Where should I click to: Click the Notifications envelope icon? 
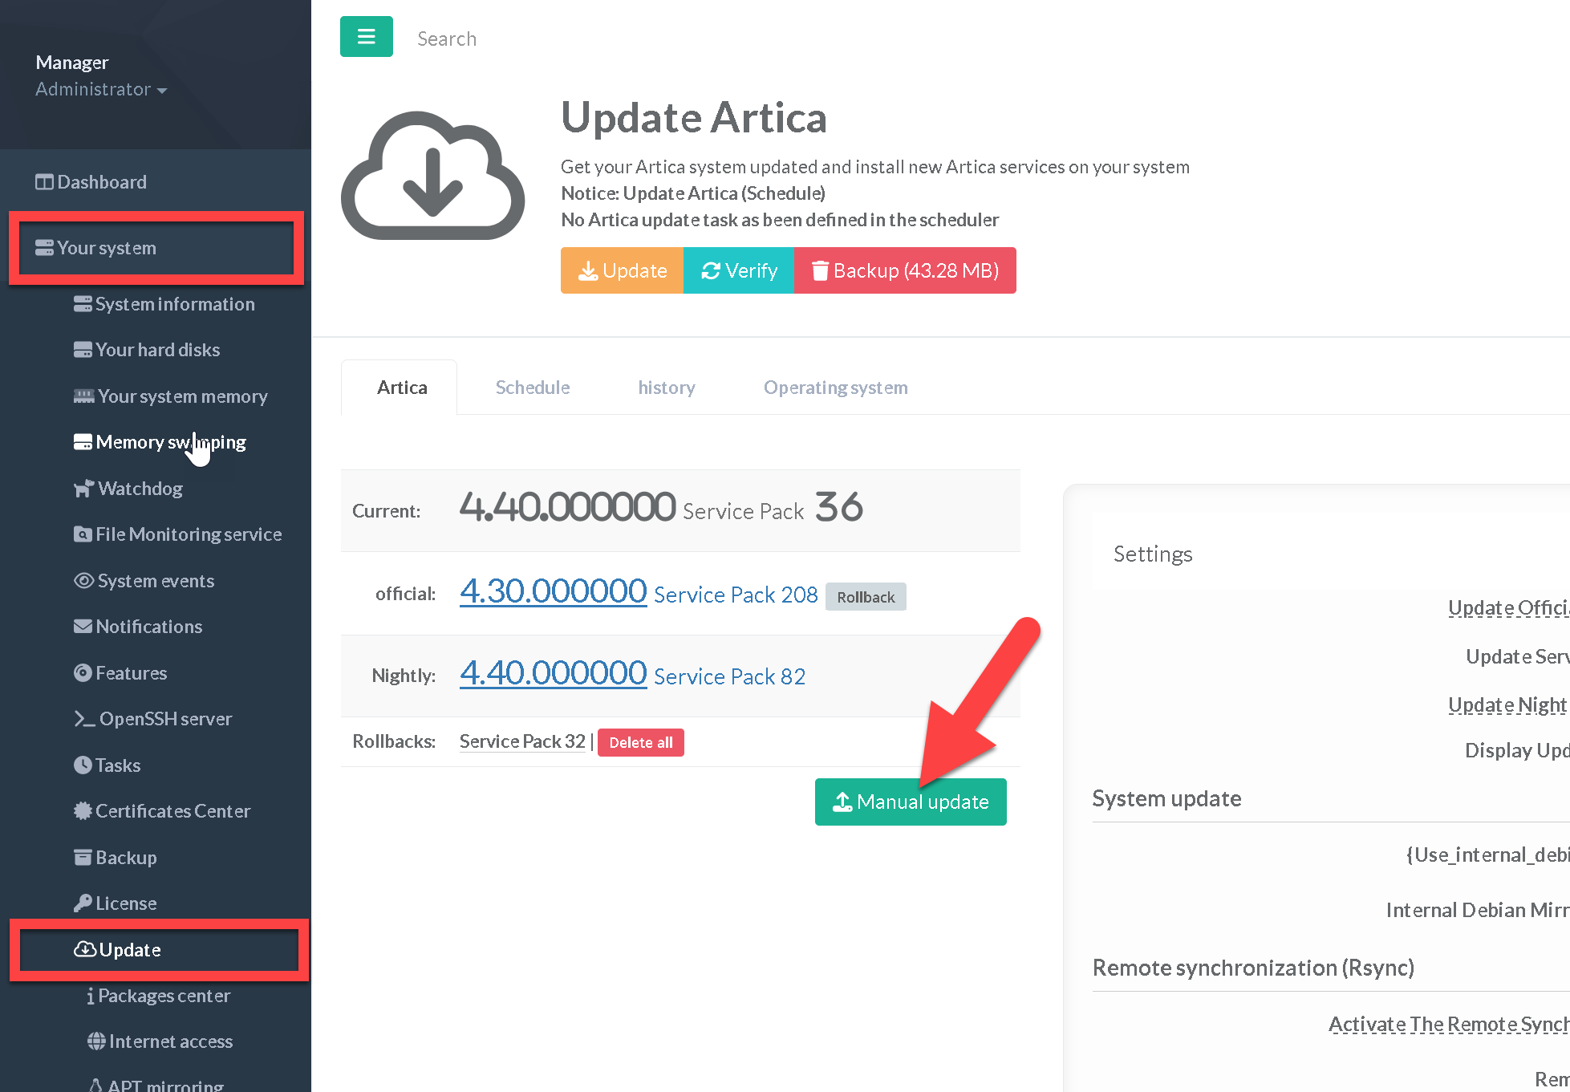click(83, 627)
